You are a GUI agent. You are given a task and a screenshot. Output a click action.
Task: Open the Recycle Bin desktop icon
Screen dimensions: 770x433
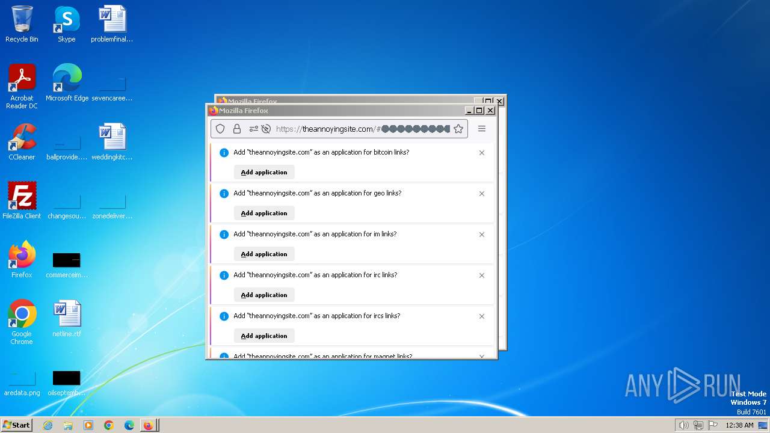pos(22,25)
